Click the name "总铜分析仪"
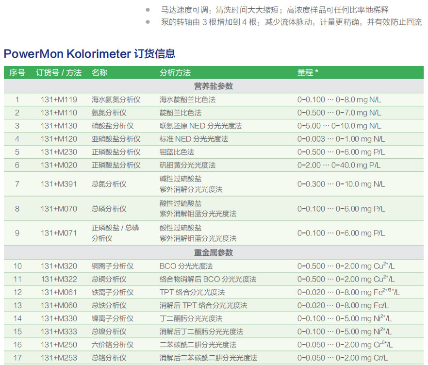This screenshot has height=365, width=428. tap(109, 279)
